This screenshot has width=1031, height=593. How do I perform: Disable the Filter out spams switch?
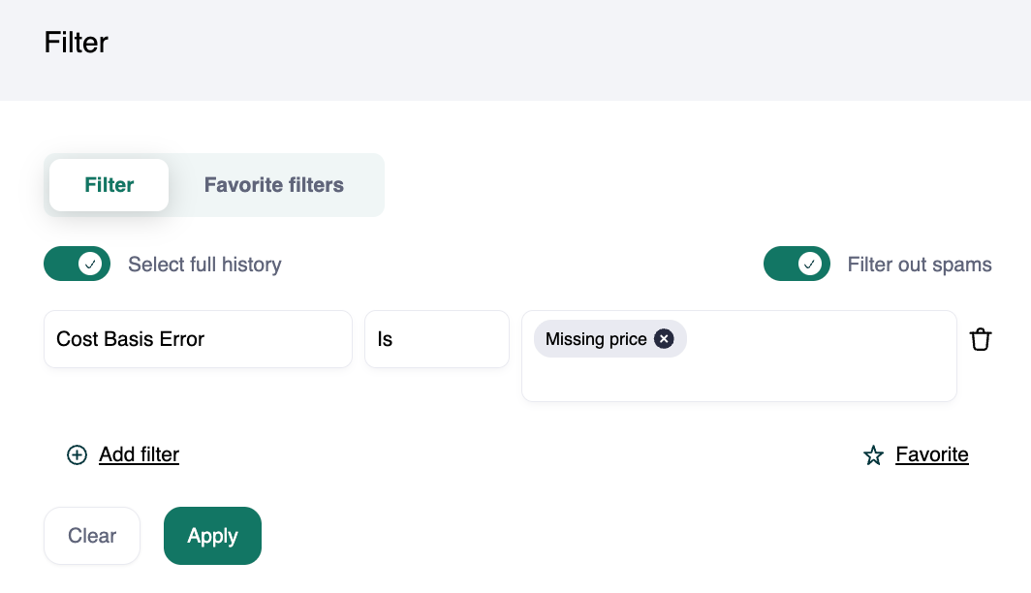pyautogui.click(x=797, y=264)
